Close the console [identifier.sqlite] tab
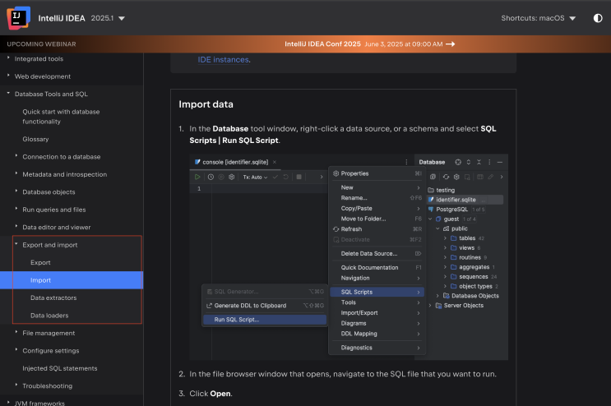 [x=275, y=162]
